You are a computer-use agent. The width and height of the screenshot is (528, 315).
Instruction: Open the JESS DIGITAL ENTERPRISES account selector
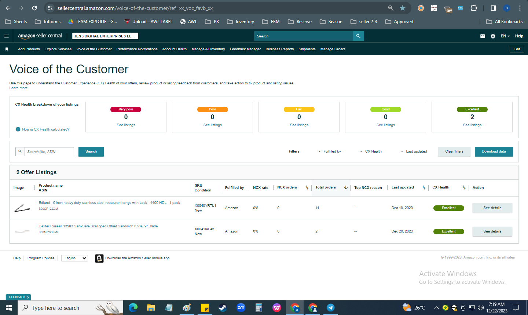pyautogui.click(x=105, y=36)
